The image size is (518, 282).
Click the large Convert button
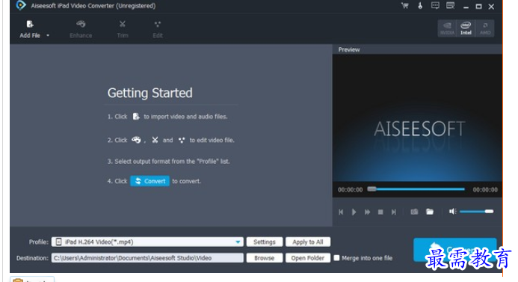click(455, 250)
